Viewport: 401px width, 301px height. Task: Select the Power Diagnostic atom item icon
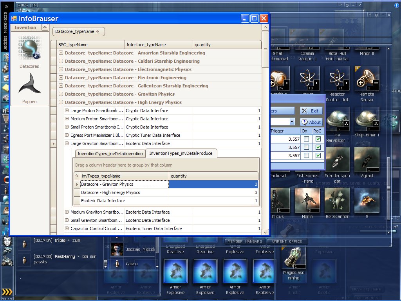point(307,78)
